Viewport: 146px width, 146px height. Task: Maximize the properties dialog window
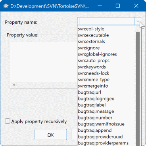click(118, 6)
